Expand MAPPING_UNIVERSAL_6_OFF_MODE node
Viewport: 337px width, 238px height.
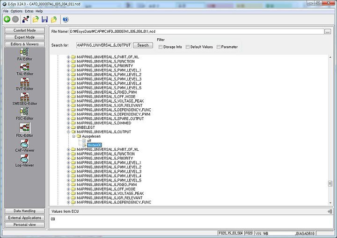[68, 189]
